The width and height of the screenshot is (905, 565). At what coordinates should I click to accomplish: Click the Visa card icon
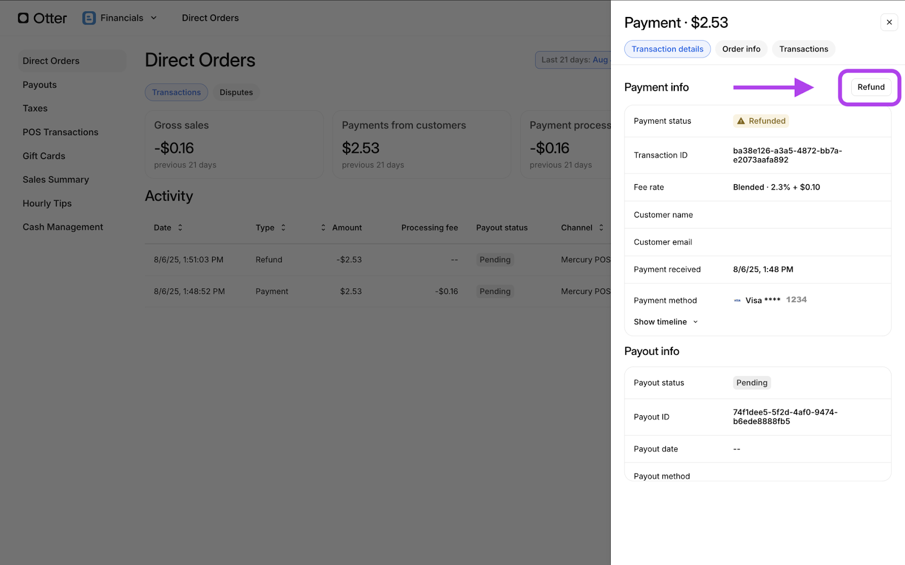click(x=737, y=301)
